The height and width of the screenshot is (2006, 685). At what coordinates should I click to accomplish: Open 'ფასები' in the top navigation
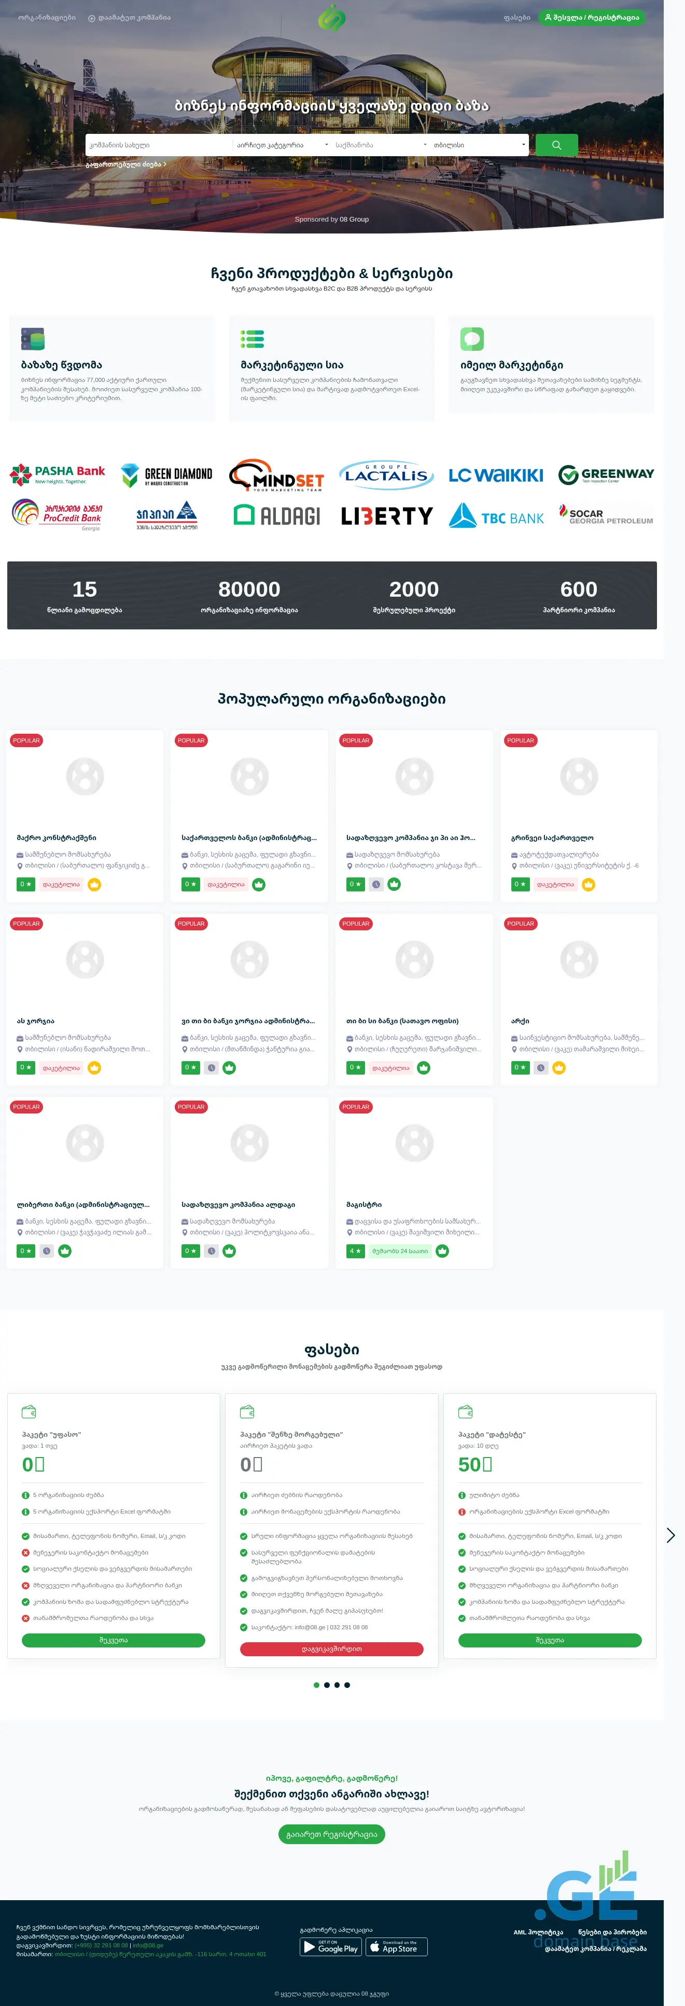[517, 17]
